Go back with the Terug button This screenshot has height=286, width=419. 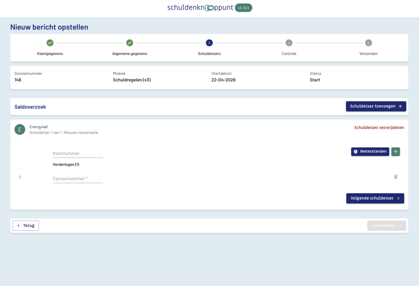pyautogui.click(x=26, y=225)
